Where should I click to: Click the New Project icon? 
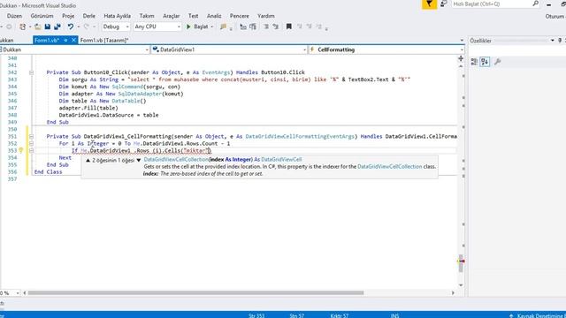pos(23,26)
